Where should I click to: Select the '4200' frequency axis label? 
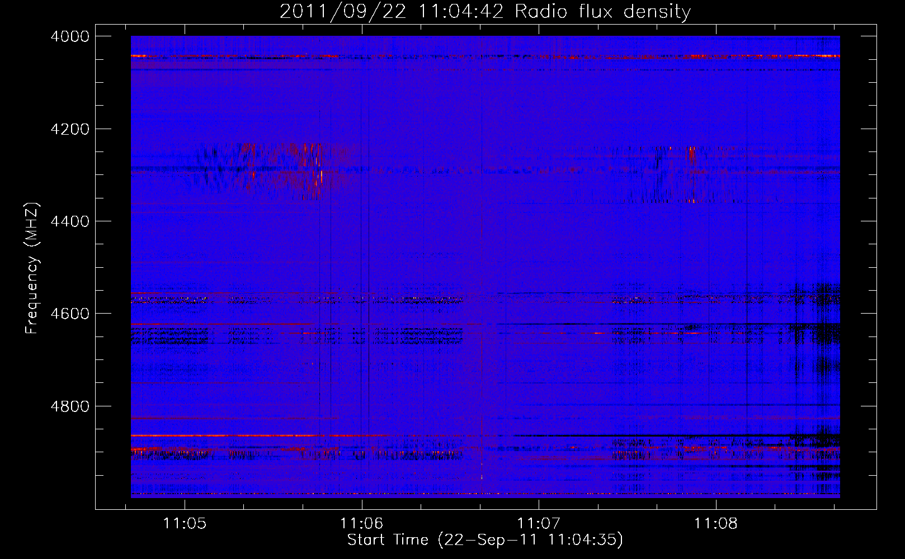pyautogui.click(x=70, y=129)
